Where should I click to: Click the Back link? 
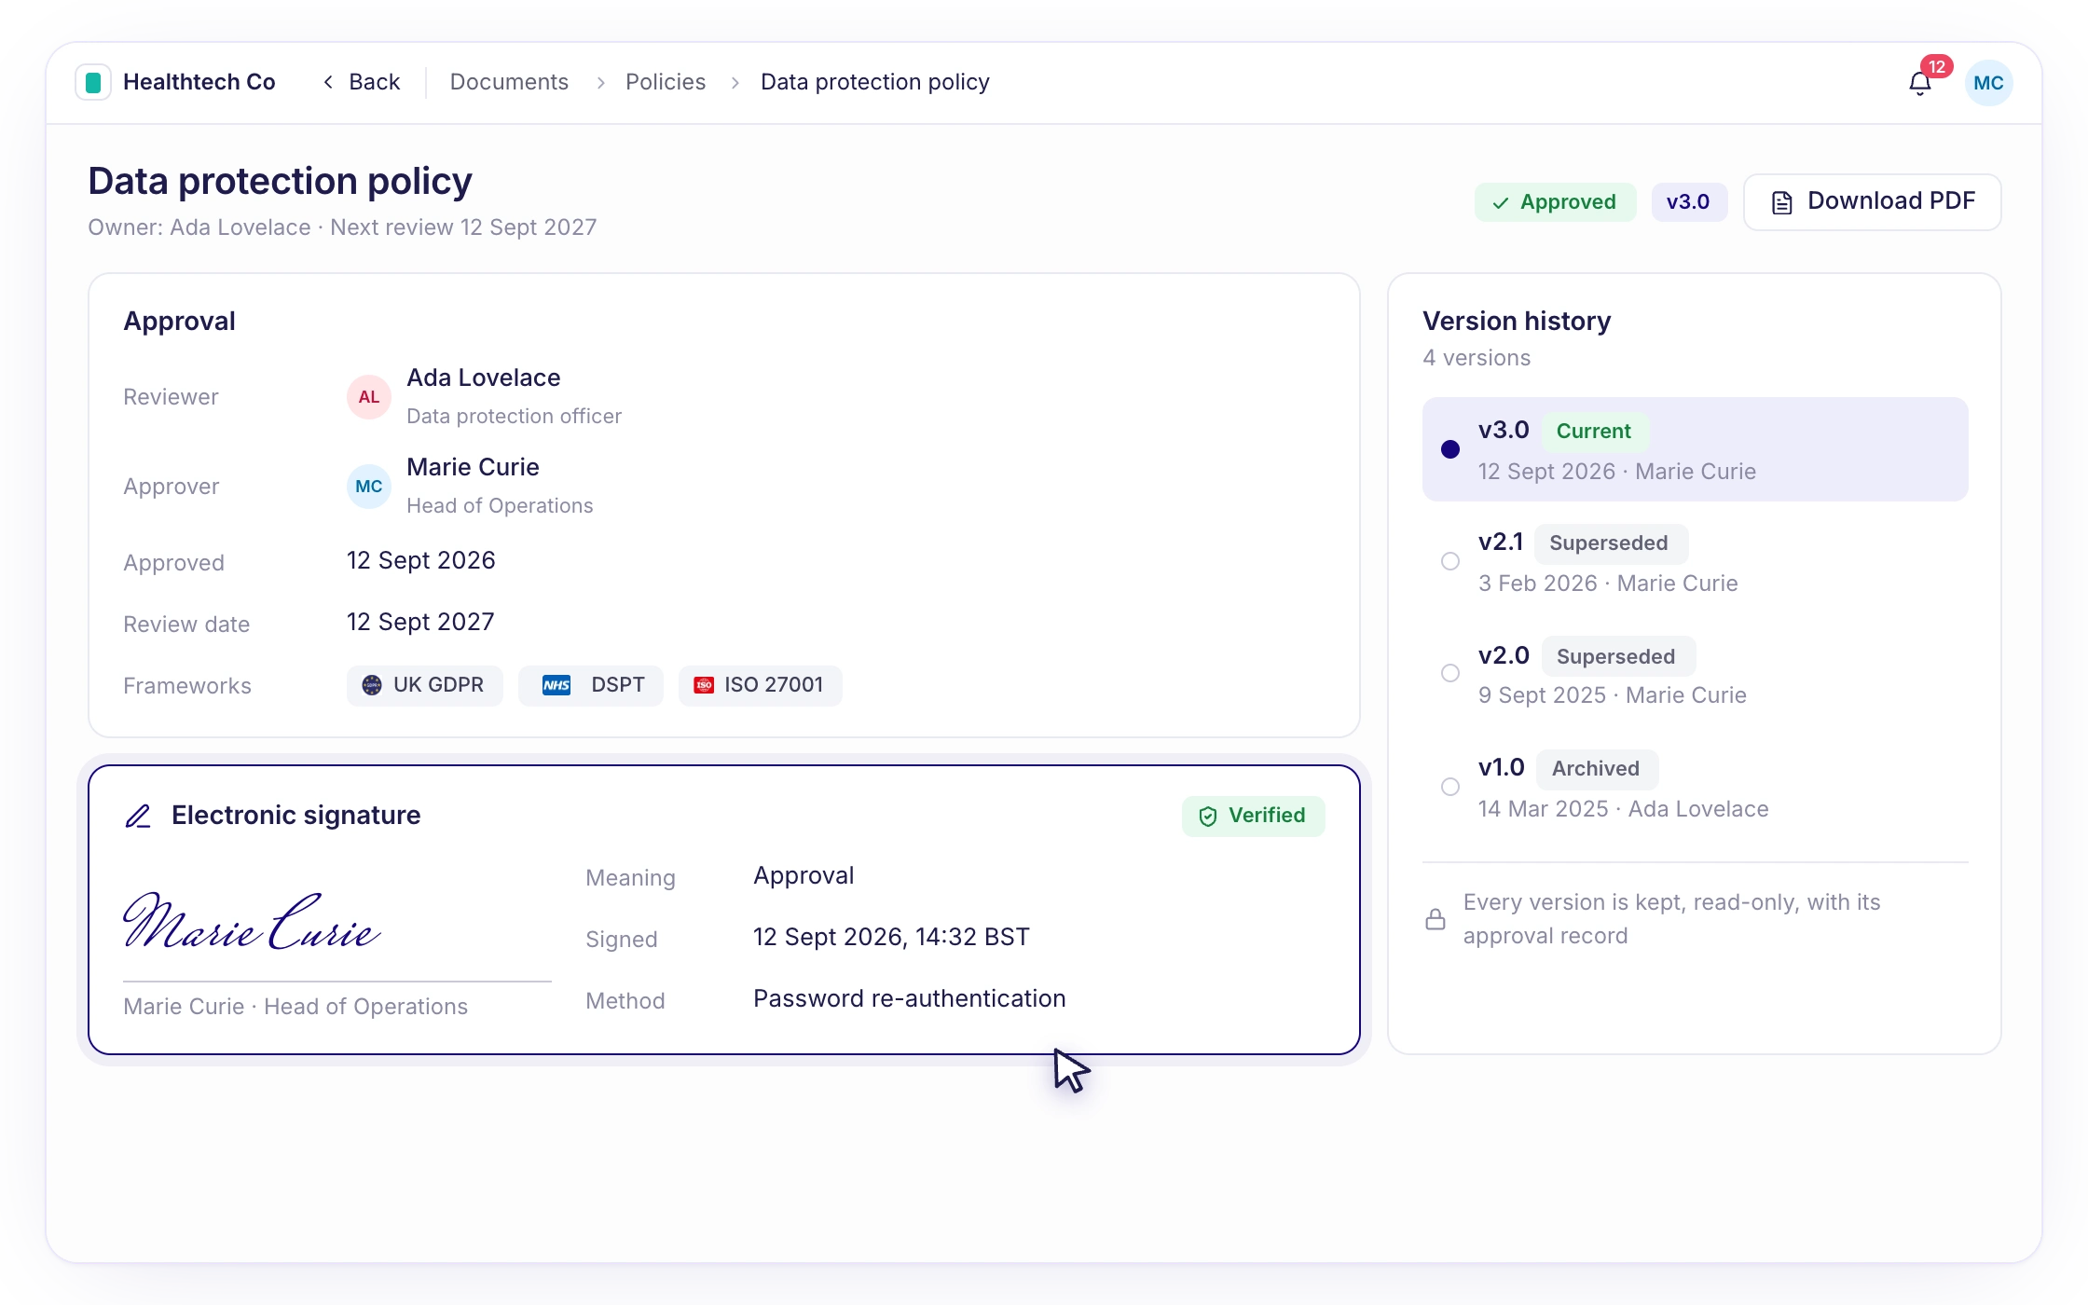point(362,82)
